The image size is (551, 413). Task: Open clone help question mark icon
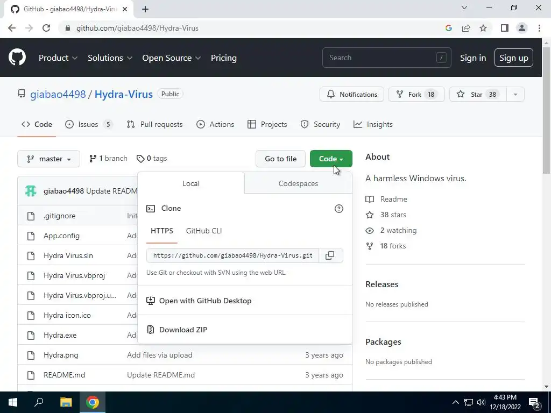[x=339, y=209]
